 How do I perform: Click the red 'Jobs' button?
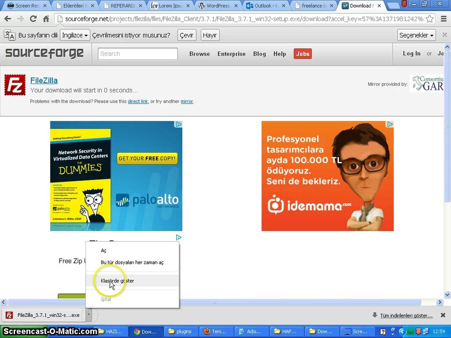303,54
